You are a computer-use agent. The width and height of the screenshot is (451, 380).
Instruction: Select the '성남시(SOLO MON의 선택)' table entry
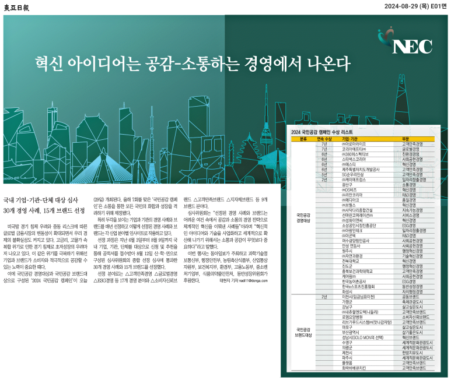click(362, 337)
